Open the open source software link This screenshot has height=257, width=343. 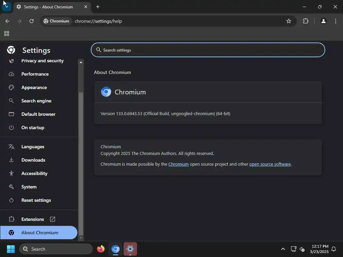pyautogui.click(x=270, y=164)
